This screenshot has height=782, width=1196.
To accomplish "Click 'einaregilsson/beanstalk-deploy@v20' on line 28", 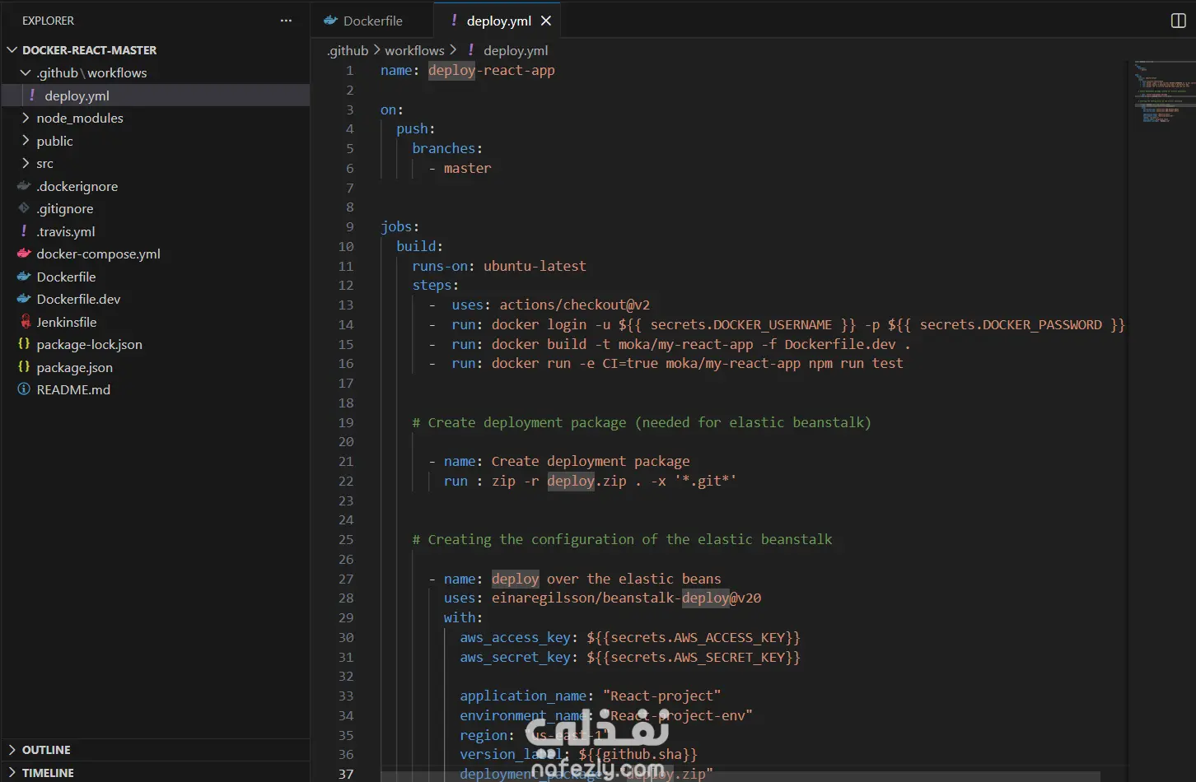I will click(x=626, y=598).
